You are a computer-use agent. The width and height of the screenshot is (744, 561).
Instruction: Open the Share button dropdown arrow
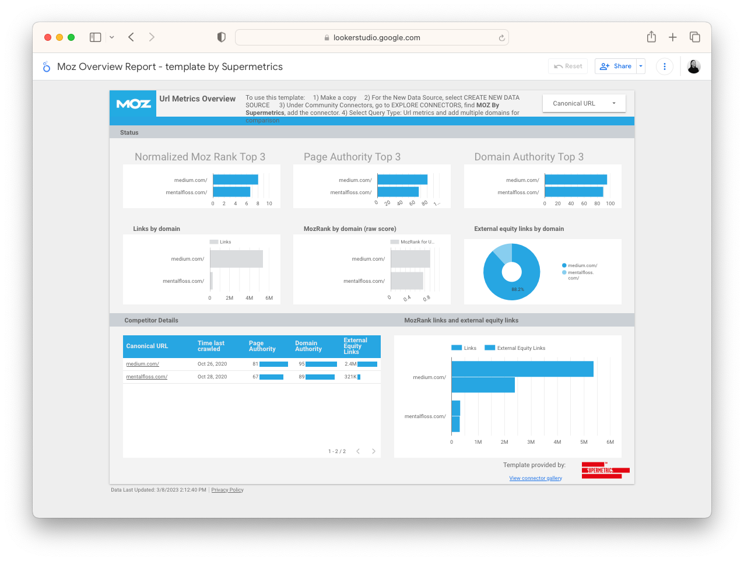(641, 66)
